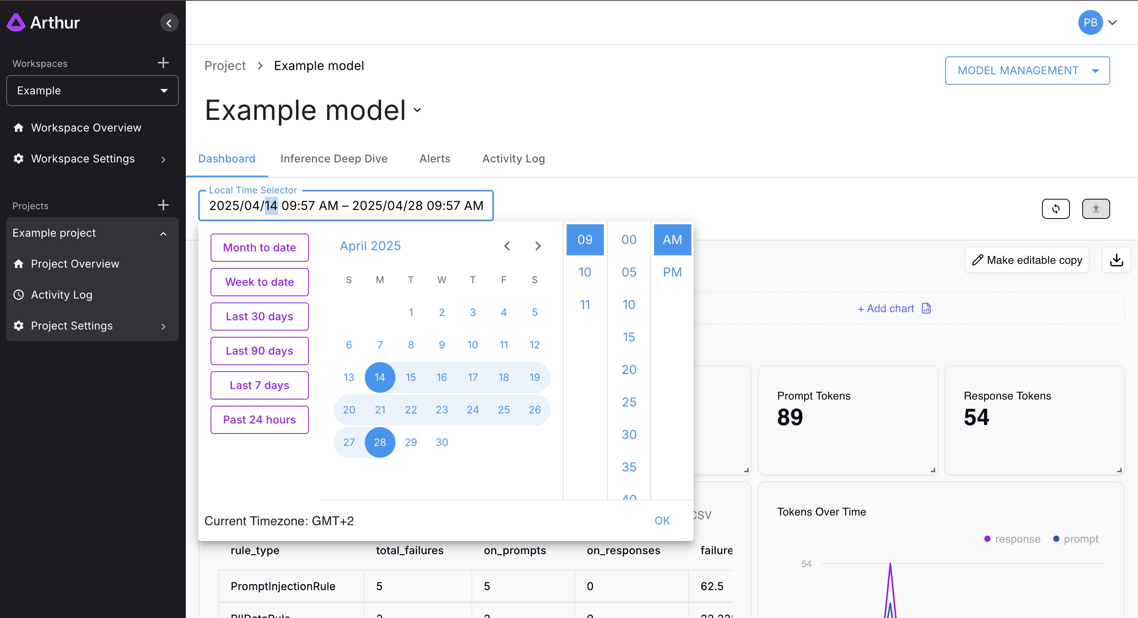Add a new project with plus icon
The height and width of the screenshot is (618, 1138).
(163, 205)
